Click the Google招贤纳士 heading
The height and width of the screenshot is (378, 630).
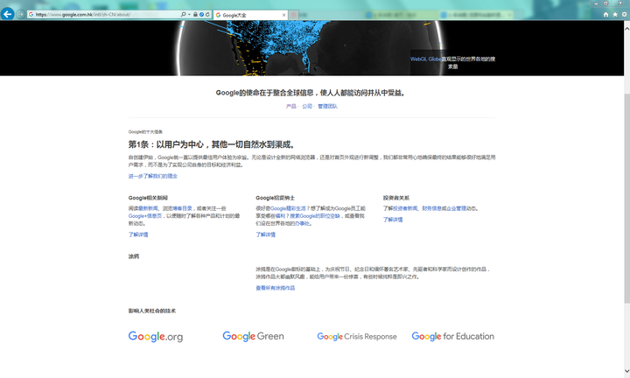click(x=276, y=198)
